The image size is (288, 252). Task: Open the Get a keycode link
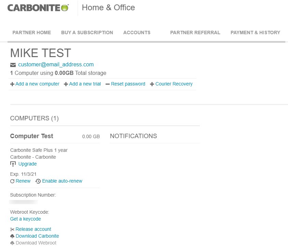[25, 219]
